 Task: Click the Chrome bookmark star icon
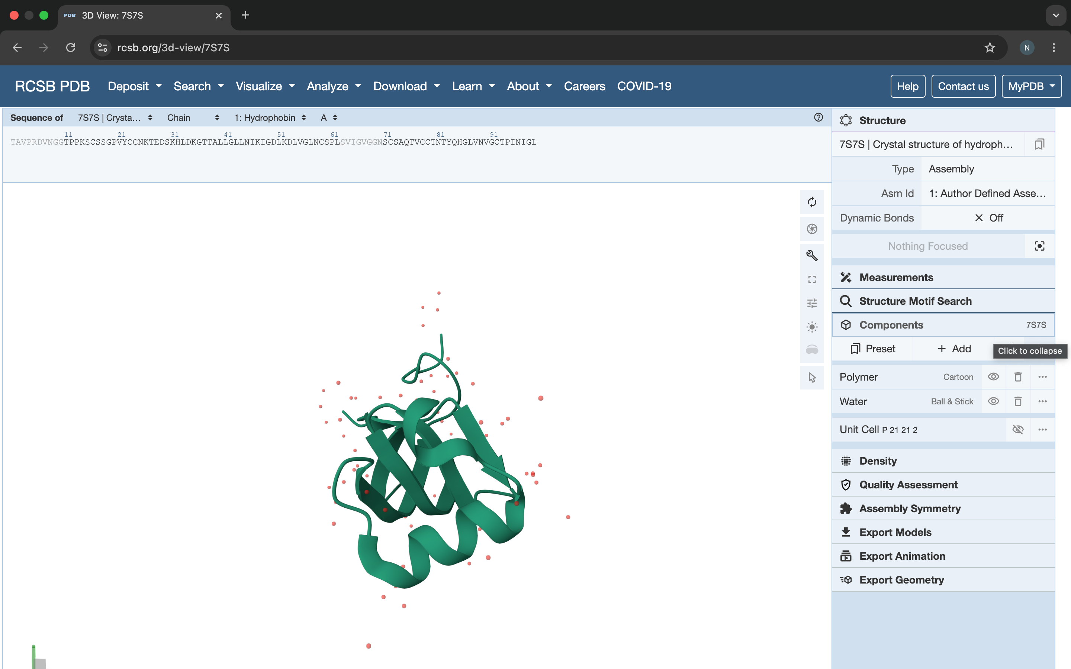coord(990,47)
